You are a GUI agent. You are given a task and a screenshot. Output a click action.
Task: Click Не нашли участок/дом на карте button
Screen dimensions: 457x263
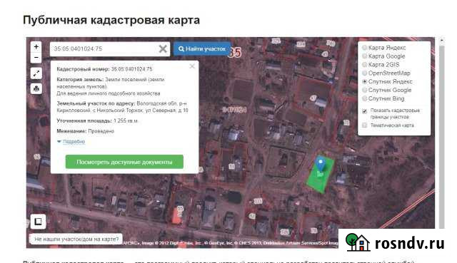tap(76, 239)
